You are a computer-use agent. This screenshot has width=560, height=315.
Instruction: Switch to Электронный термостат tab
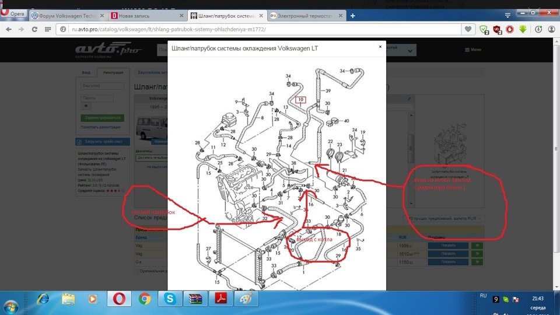pos(306,16)
